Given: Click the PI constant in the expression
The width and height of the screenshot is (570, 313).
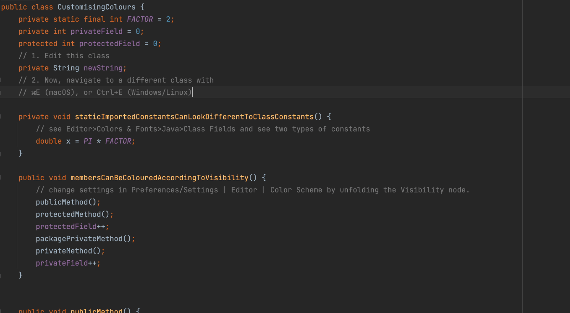Looking at the screenshot, I should [88, 141].
